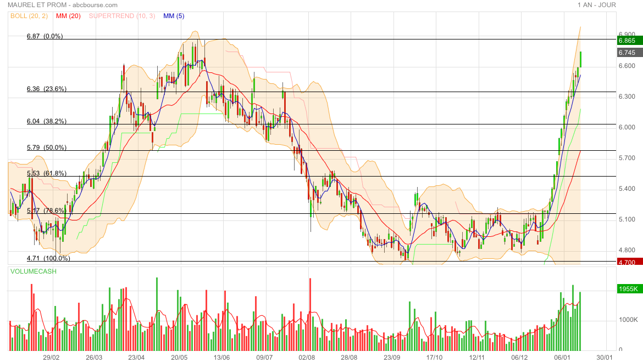Click the 30/01 date on the time axis

coord(605,358)
